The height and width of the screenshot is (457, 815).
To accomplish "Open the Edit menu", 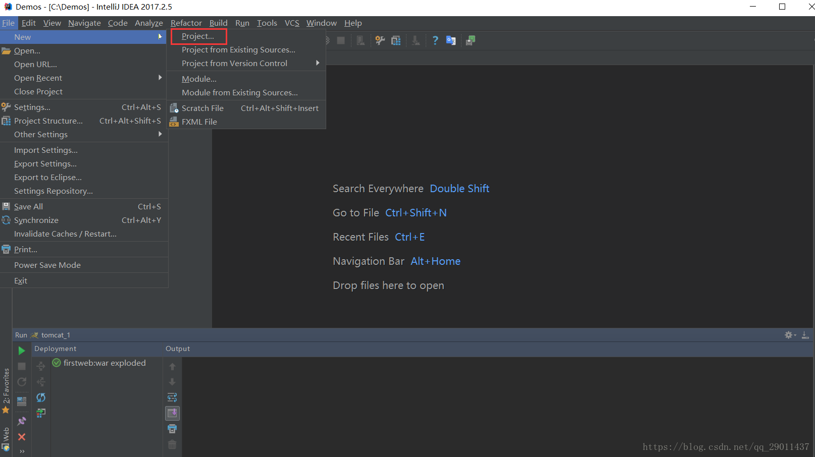I will click(x=29, y=23).
